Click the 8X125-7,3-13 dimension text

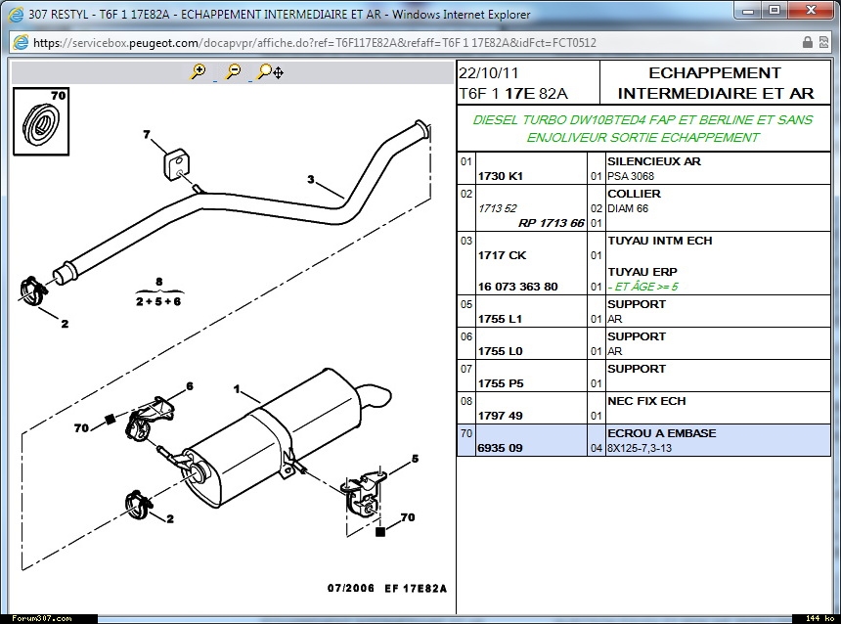(640, 448)
